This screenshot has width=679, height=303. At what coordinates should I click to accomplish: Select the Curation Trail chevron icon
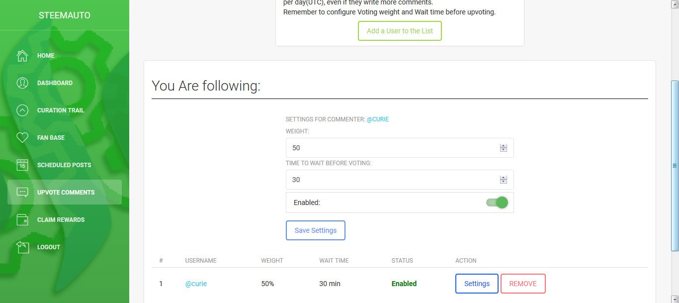[22, 110]
